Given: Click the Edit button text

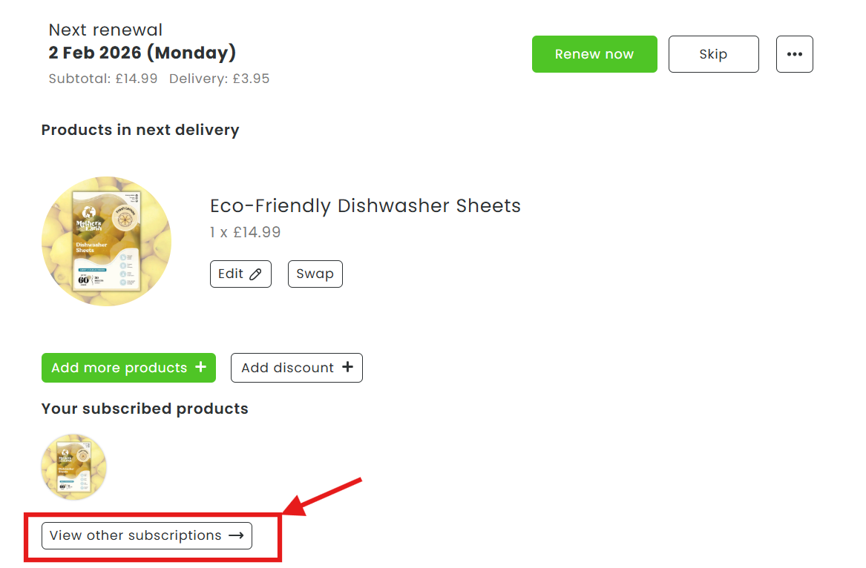Looking at the screenshot, I should [x=231, y=274].
